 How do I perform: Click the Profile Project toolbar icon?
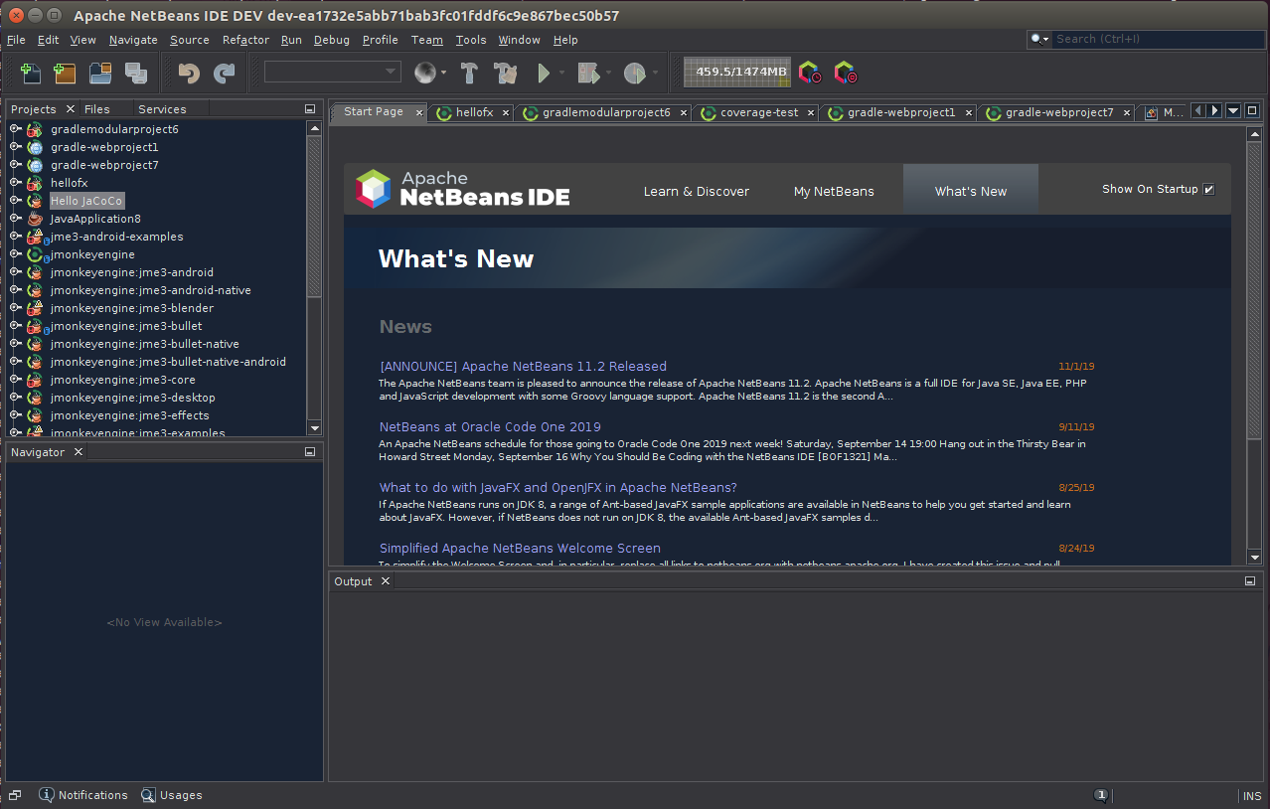coord(633,73)
